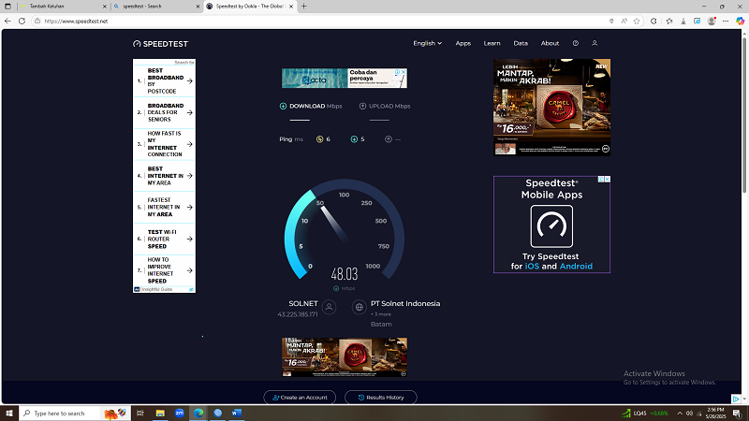Image resolution: width=749 pixels, height=421 pixels.
Task: Click the iOS link in mobile apps ad
Action: pos(532,267)
